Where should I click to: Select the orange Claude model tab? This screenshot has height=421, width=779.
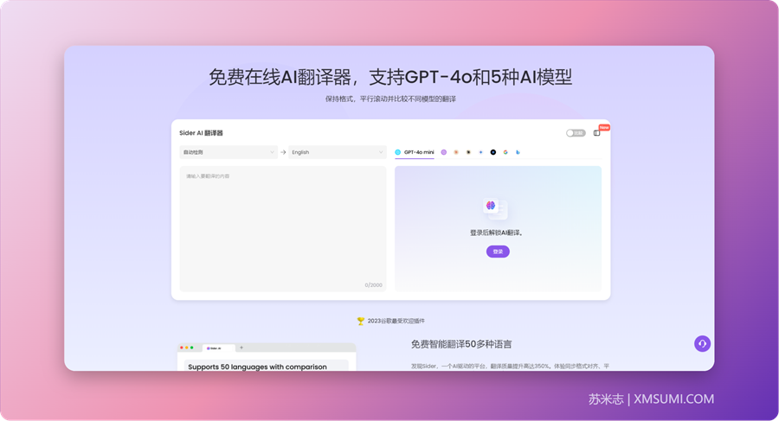click(x=456, y=152)
